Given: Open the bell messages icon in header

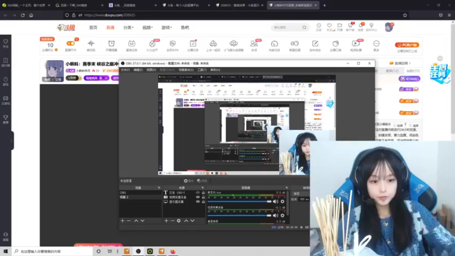Looking at the screenshot, I should [361, 26].
